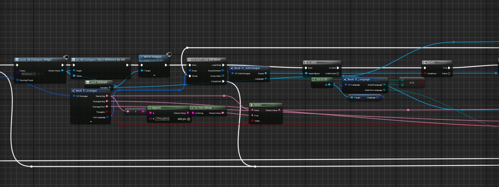Click the Target pin on Set WB Dialogues node
This screenshot has width=499, height=187.
pos(74,71)
